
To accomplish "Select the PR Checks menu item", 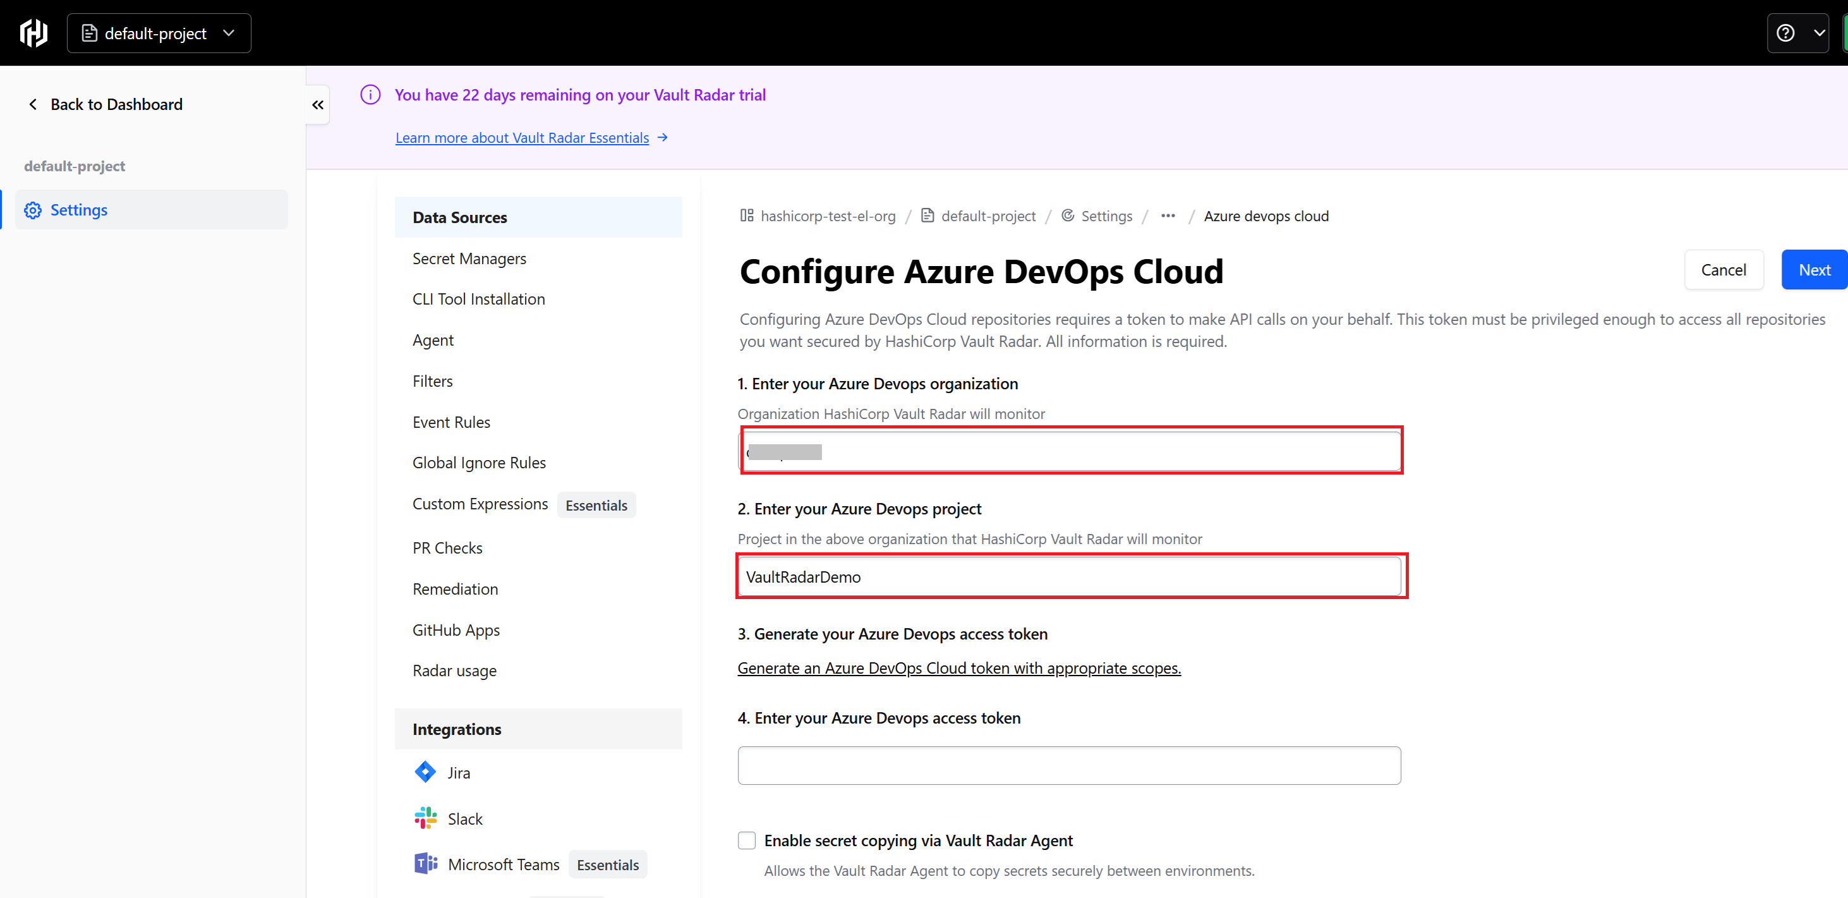I will 448,548.
